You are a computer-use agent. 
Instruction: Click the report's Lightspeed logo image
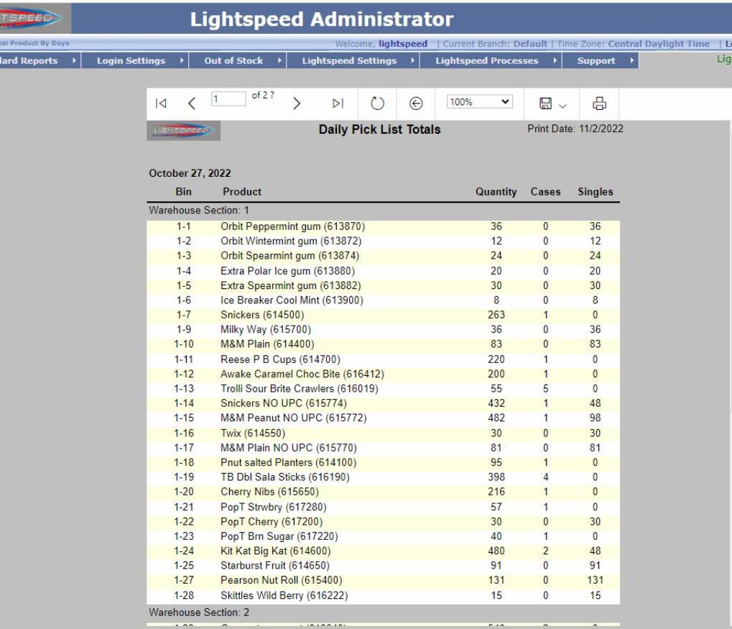[x=183, y=130]
